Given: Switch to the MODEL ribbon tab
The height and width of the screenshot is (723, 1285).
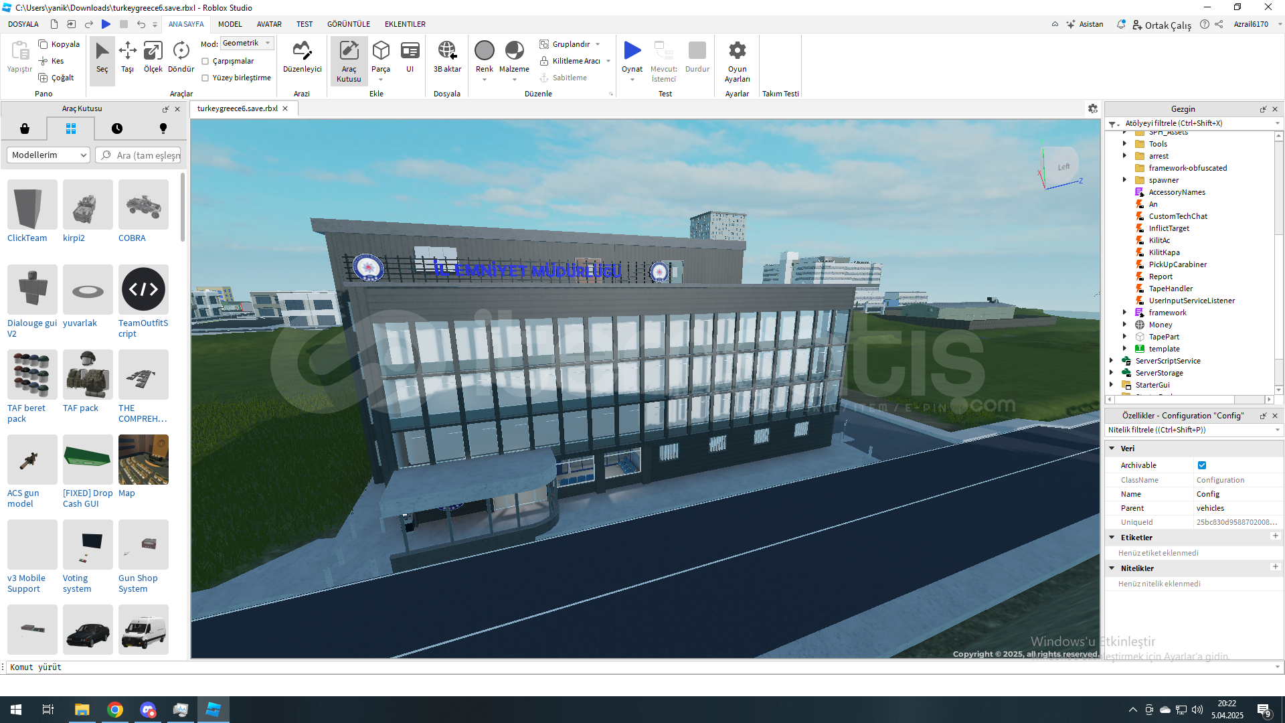Looking at the screenshot, I should (230, 24).
